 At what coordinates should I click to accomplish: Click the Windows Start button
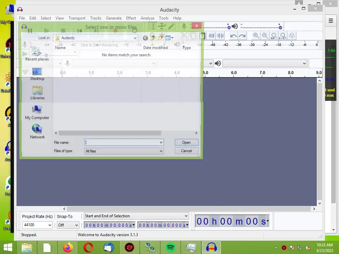[x=8, y=247]
